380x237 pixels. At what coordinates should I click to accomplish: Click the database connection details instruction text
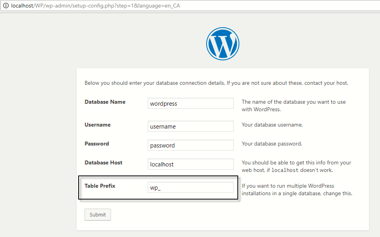[216, 83]
